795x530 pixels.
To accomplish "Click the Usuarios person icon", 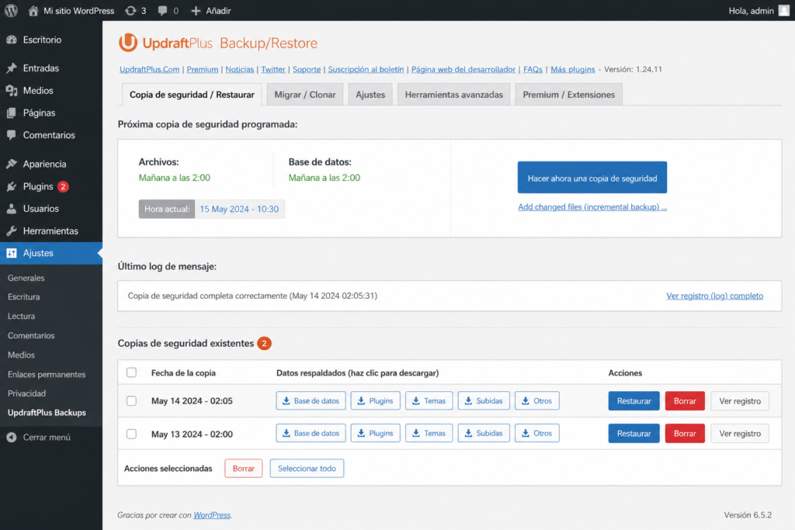I will click(12, 208).
